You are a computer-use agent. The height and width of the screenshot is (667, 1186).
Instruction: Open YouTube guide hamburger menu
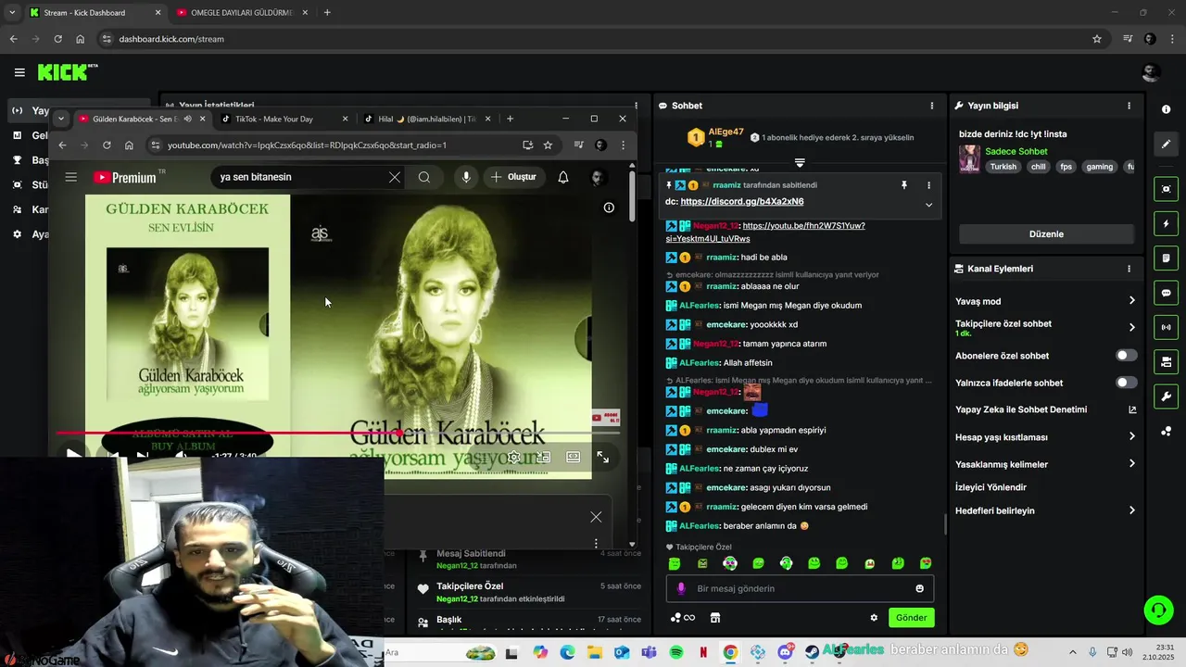coord(70,177)
